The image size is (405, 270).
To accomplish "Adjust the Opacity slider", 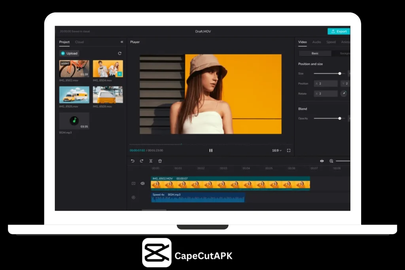I will tap(329, 119).
